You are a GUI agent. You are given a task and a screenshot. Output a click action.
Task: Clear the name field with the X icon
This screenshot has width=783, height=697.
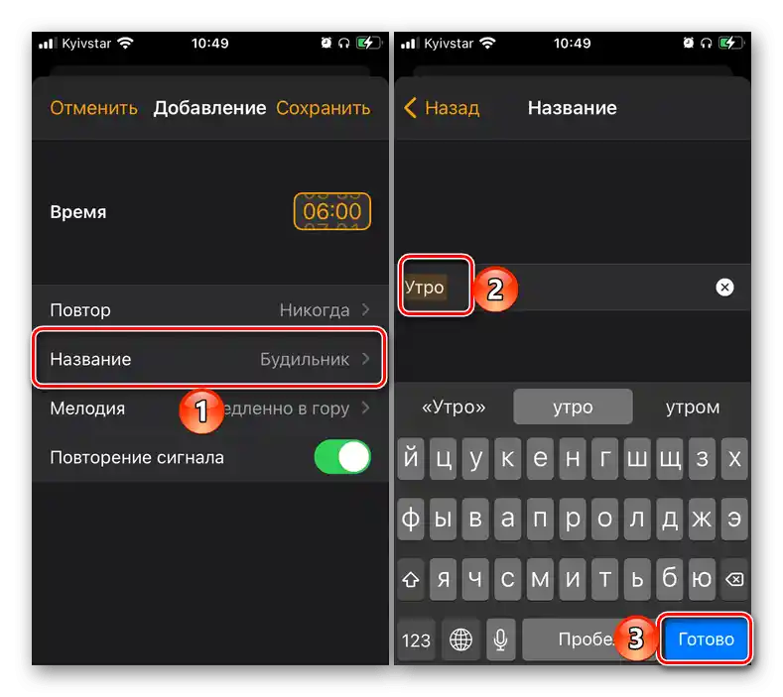tap(724, 288)
